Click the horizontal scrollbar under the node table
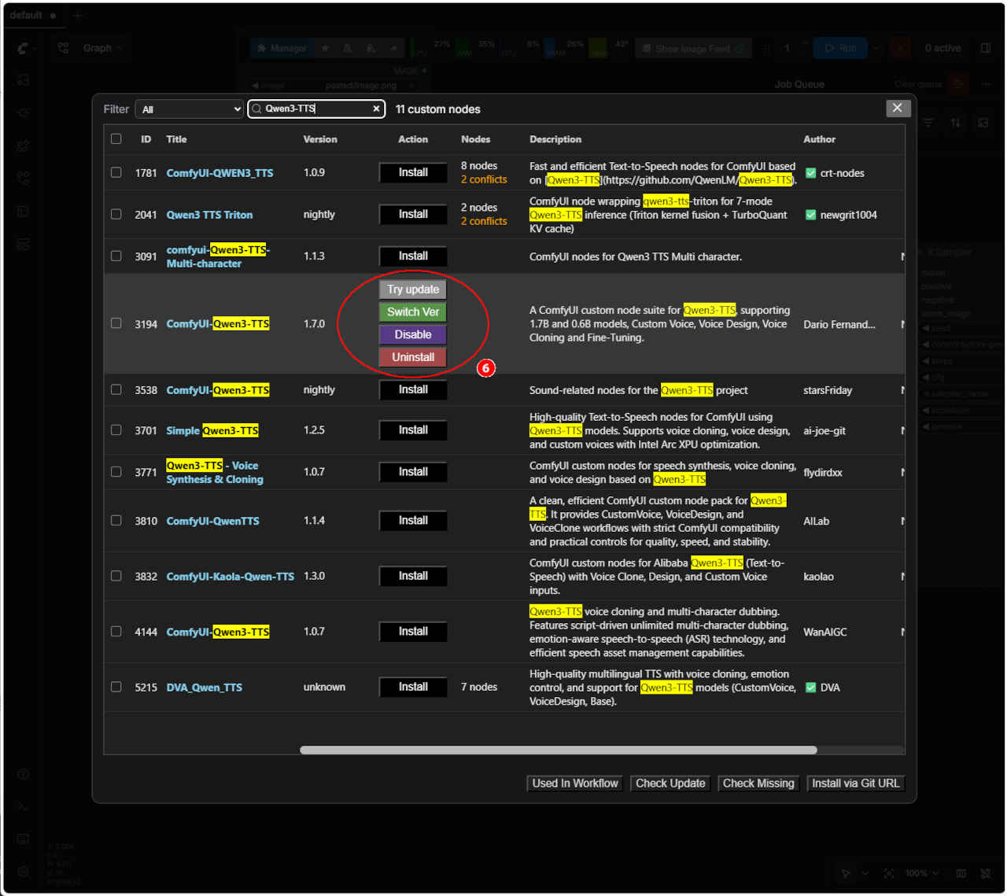The width and height of the screenshot is (1007, 896). point(559,750)
